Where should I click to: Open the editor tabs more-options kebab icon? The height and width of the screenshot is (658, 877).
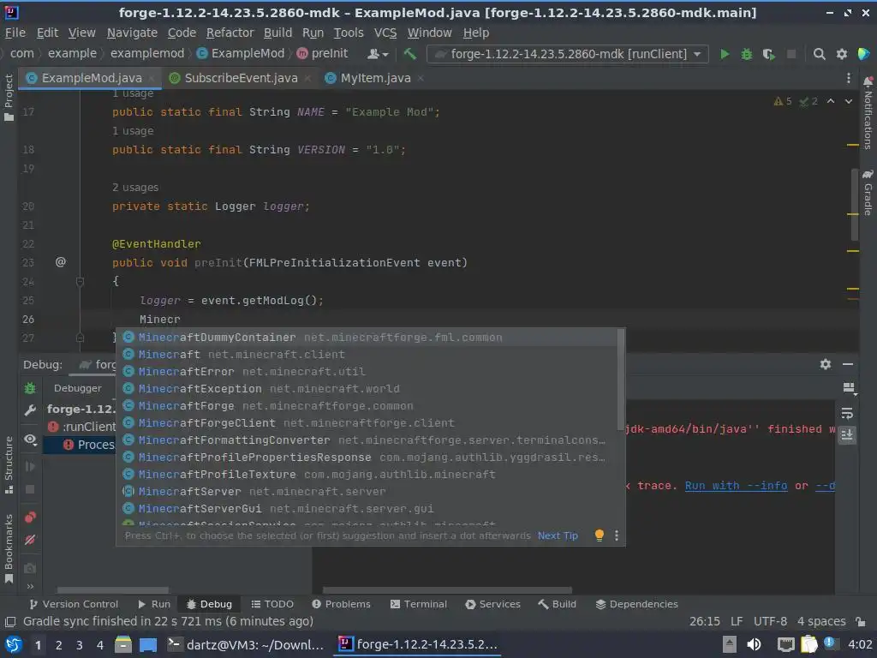(x=849, y=78)
